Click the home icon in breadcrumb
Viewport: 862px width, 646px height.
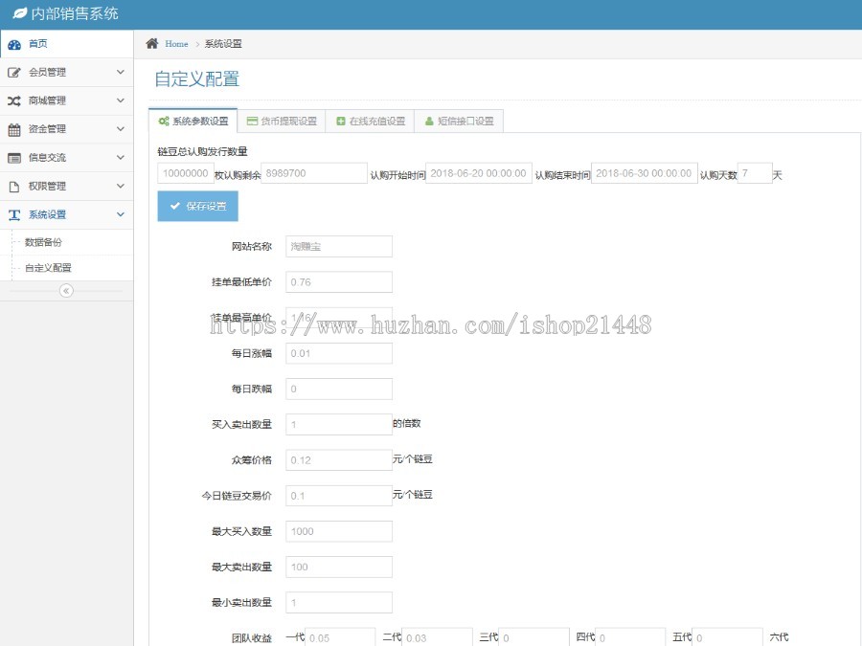pos(152,44)
